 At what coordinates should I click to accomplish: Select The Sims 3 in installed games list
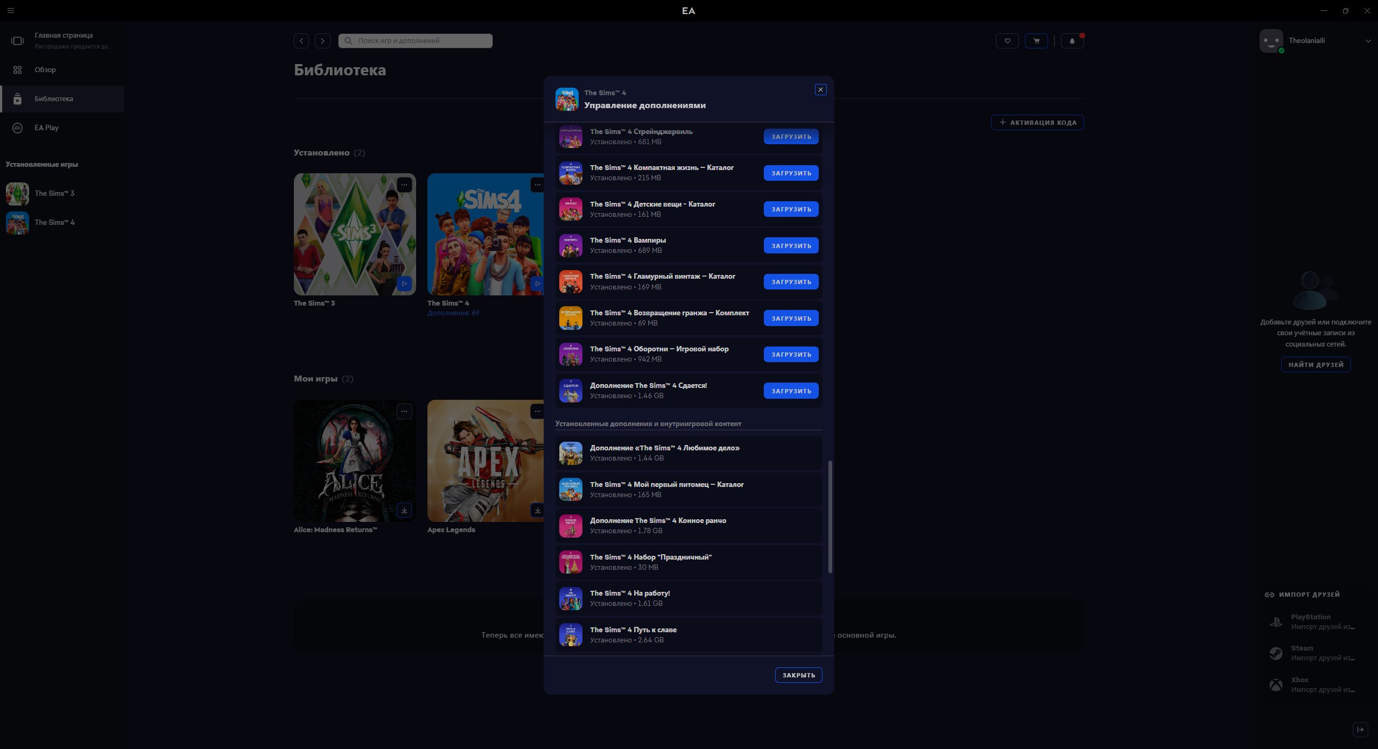click(x=62, y=193)
